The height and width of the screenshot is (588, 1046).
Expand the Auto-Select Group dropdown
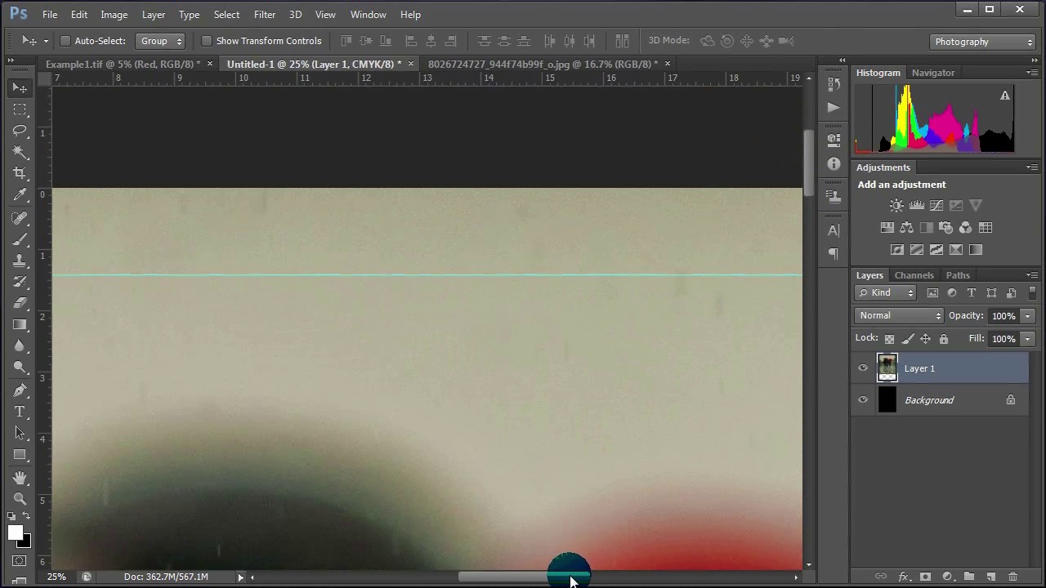[160, 41]
